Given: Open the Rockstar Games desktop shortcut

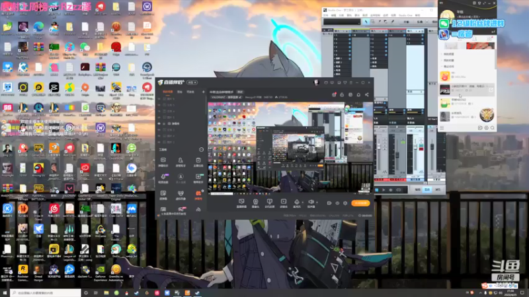Looking at the screenshot, I should click(23, 273).
